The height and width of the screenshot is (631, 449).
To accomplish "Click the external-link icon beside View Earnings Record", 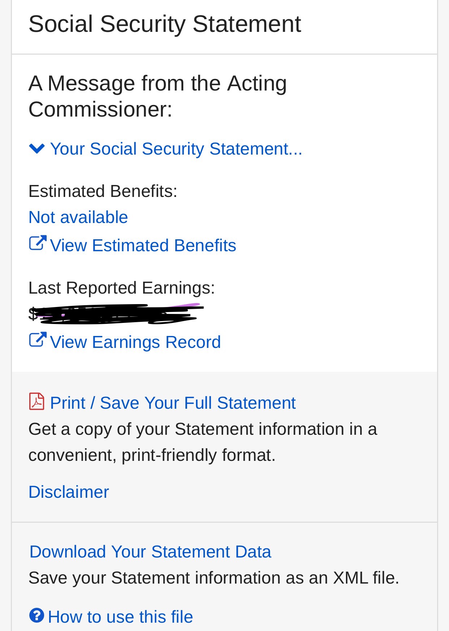I will pos(38,340).
